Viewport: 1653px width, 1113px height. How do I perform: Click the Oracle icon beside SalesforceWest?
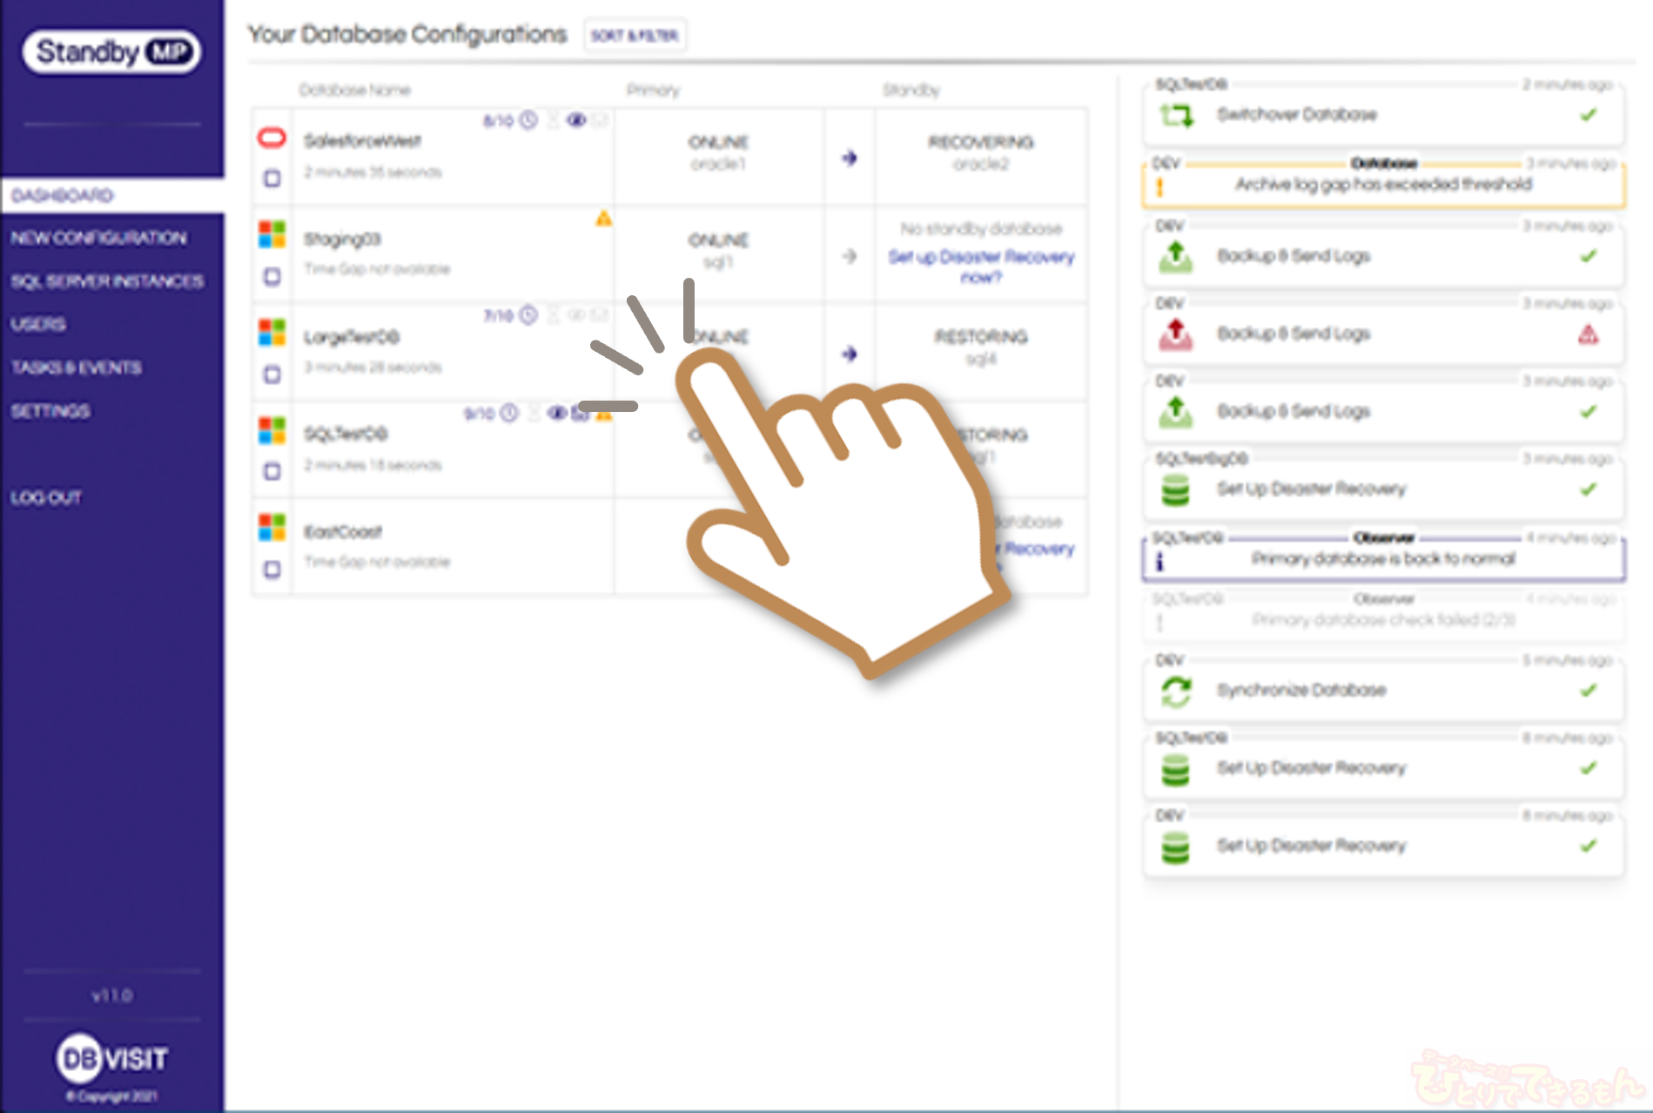[272, 138]
